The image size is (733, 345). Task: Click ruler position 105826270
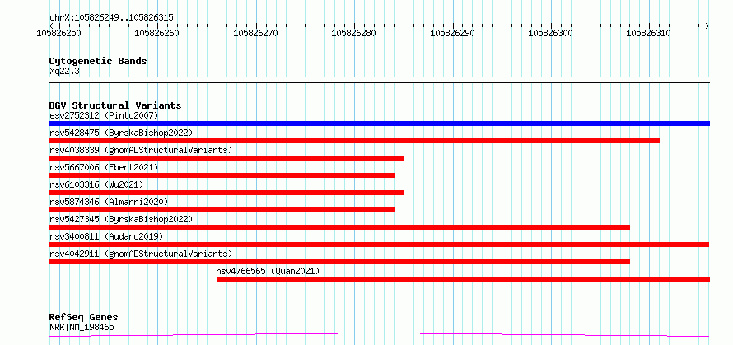click(x=255, y=33)
